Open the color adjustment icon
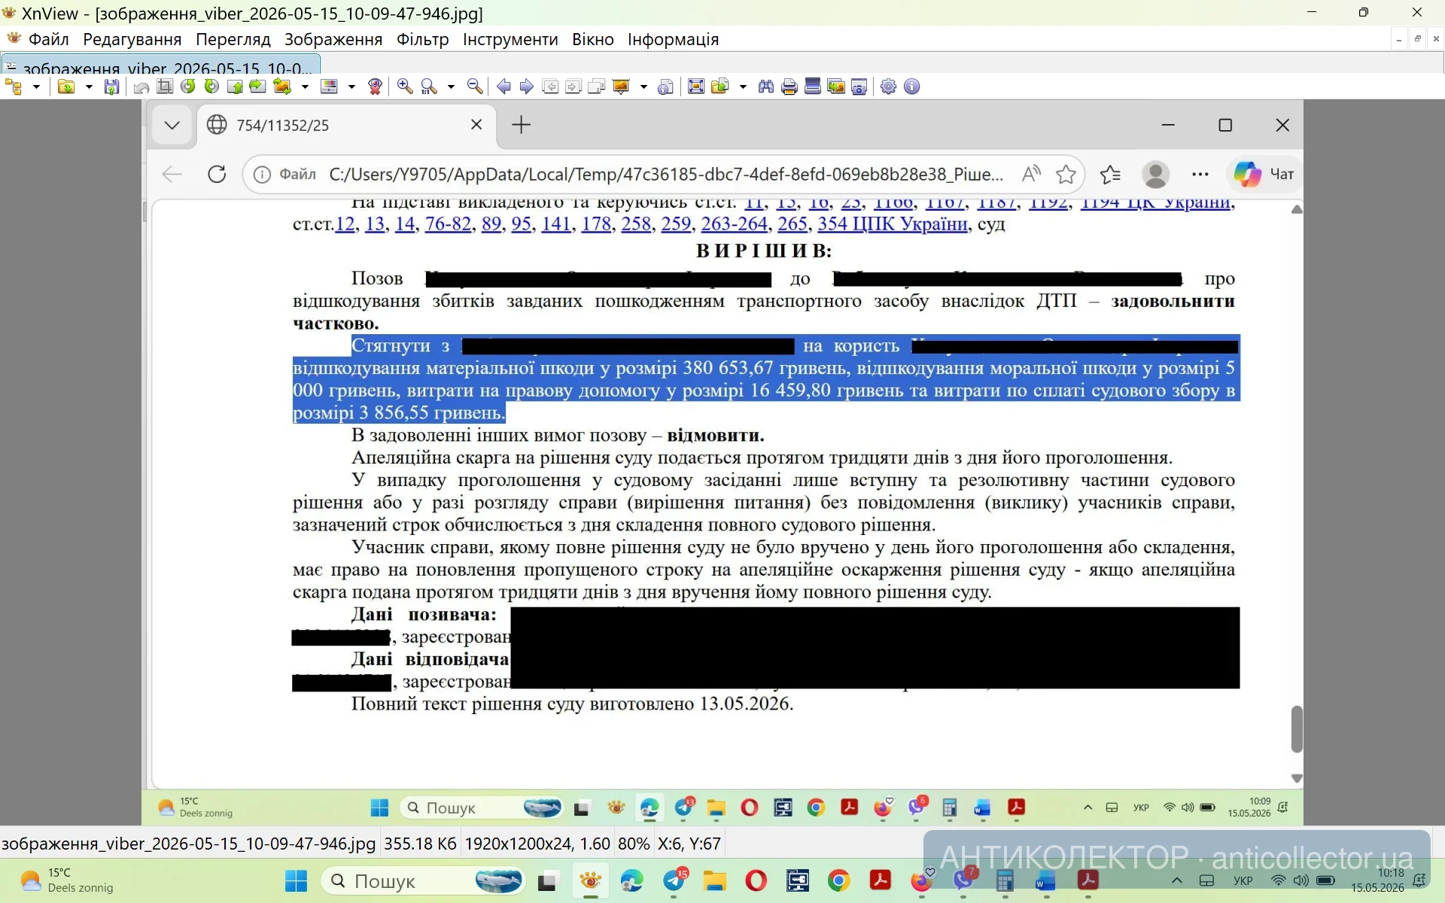 [x=329, y=87]
